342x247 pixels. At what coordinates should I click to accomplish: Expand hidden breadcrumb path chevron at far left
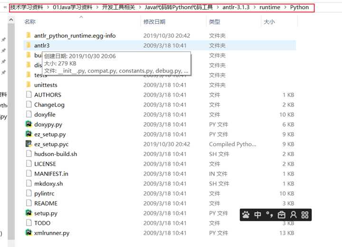[x=5, y=7]
